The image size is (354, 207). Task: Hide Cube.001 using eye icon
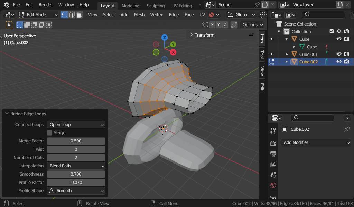tap(339, 54)
